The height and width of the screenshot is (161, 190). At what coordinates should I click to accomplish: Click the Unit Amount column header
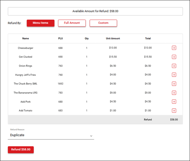[x=113, y=39]
